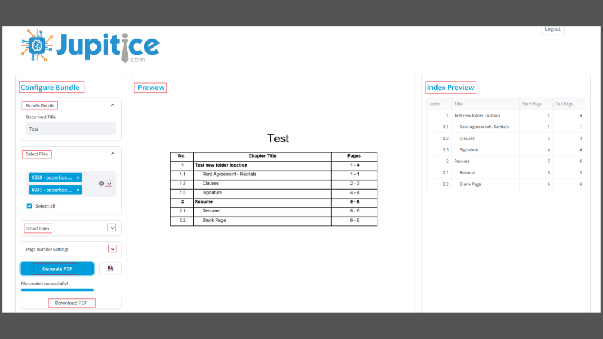Viewport: 603px width, 339px height.
Task: Click 'Clauses' in the PDF preview table
Action: click(210, 184)
